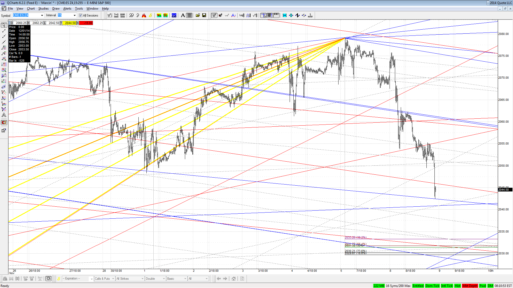513x288 pixels.
Task: Expand the Calls & Puts dropdown
Action: (x=113, y=279)
